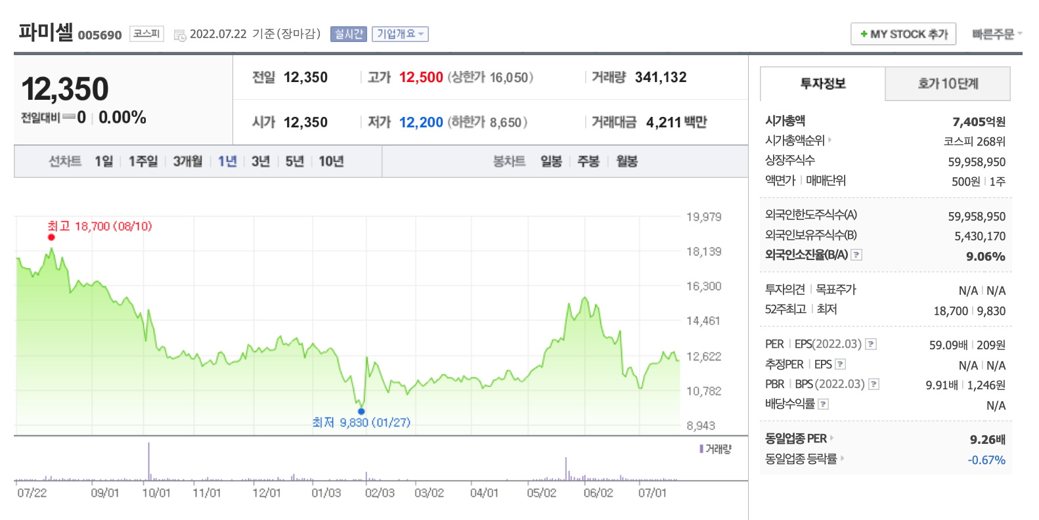Expand 동일업종 등락률 arrow link
Viewport: 1039px width, 520px height.
click(842, 458)
